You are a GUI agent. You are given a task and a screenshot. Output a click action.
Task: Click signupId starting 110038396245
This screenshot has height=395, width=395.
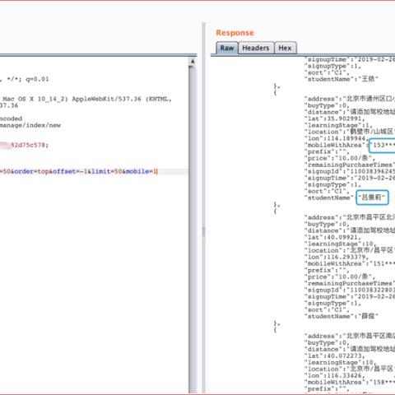(350, 171)
